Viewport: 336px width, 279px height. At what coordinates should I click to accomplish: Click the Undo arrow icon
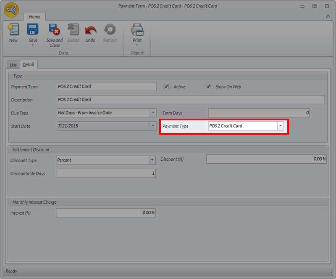[90, 30]
